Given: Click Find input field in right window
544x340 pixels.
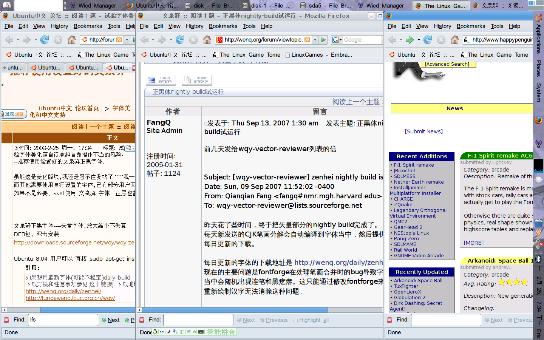Looking at the screenshot, I should tap(446, 320).
